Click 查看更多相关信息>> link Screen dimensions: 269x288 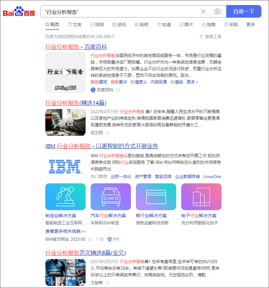(x=65, y=231)
